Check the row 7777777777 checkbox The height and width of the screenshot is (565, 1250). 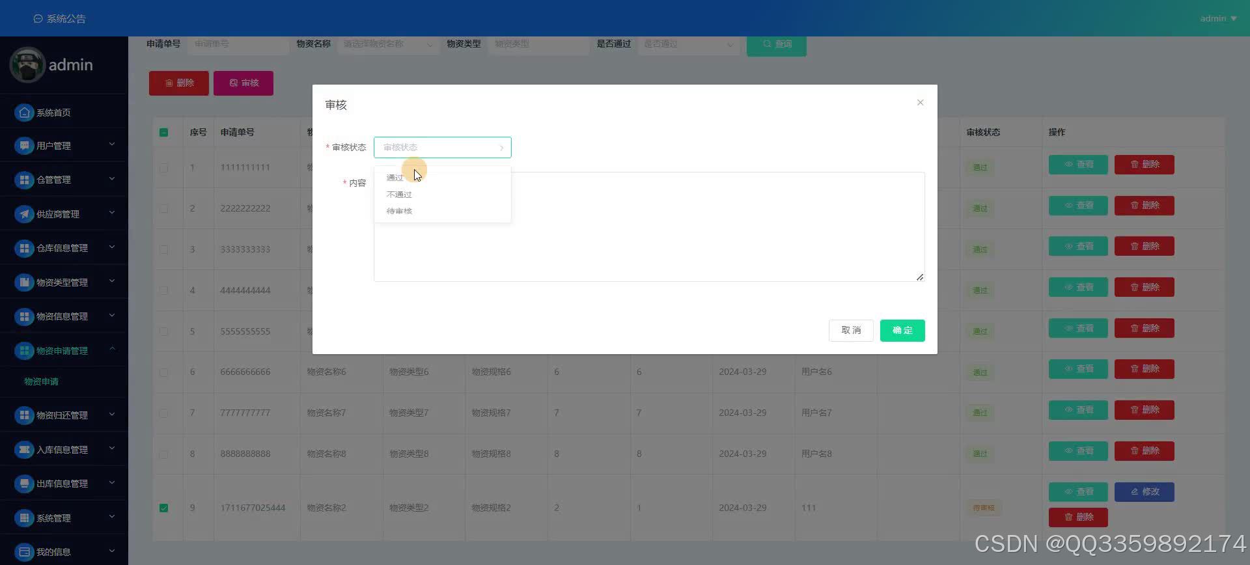tap(164, 413)
